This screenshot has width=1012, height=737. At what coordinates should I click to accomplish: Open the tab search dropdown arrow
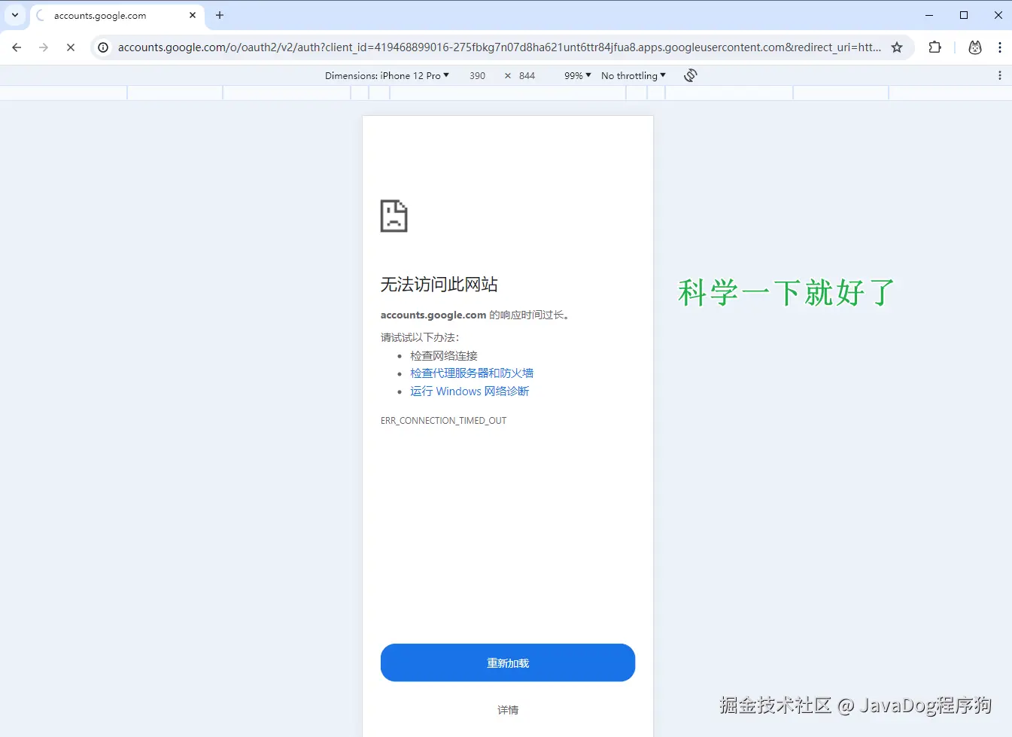coord(15,15)
